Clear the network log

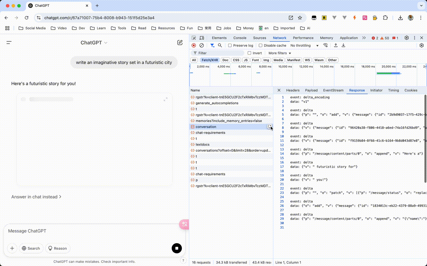[x=202, y=45]
